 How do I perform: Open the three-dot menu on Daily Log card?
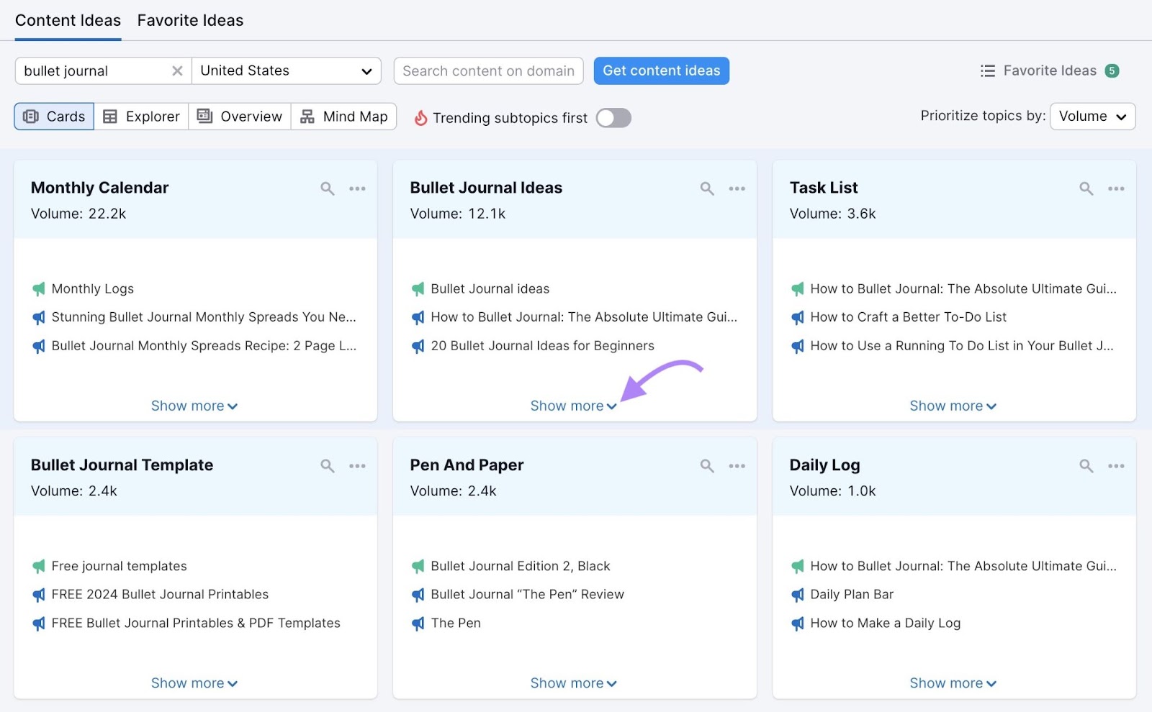[1116, 466]
